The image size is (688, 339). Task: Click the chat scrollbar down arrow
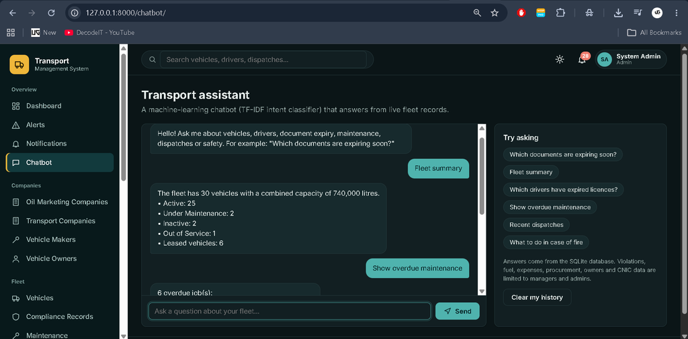(x=481, y=291)
